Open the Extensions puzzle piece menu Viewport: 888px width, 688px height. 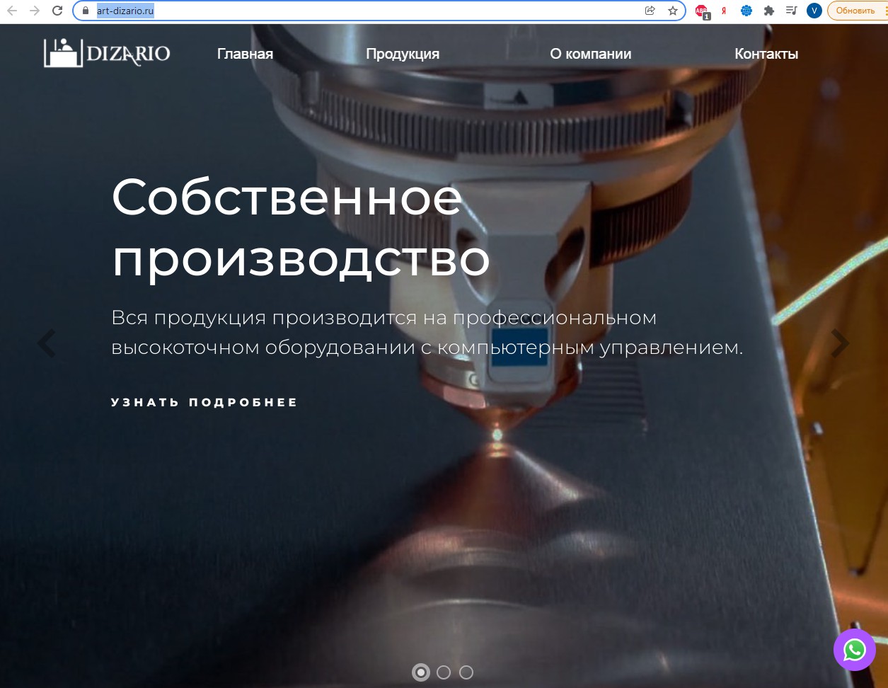769,11
